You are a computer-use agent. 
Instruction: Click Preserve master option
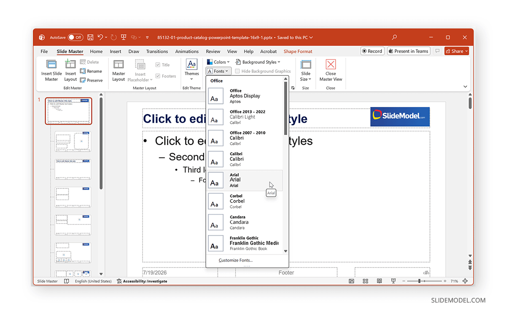(91, 80)
